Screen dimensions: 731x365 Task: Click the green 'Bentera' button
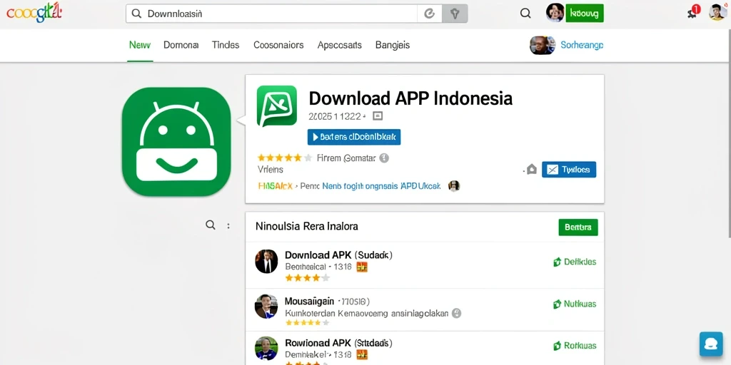coord(578,227)
